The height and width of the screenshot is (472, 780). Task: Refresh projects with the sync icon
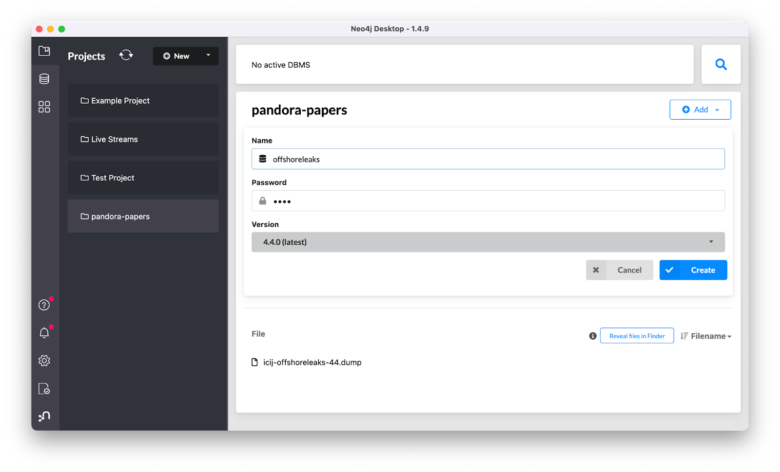tap(126, 55)
